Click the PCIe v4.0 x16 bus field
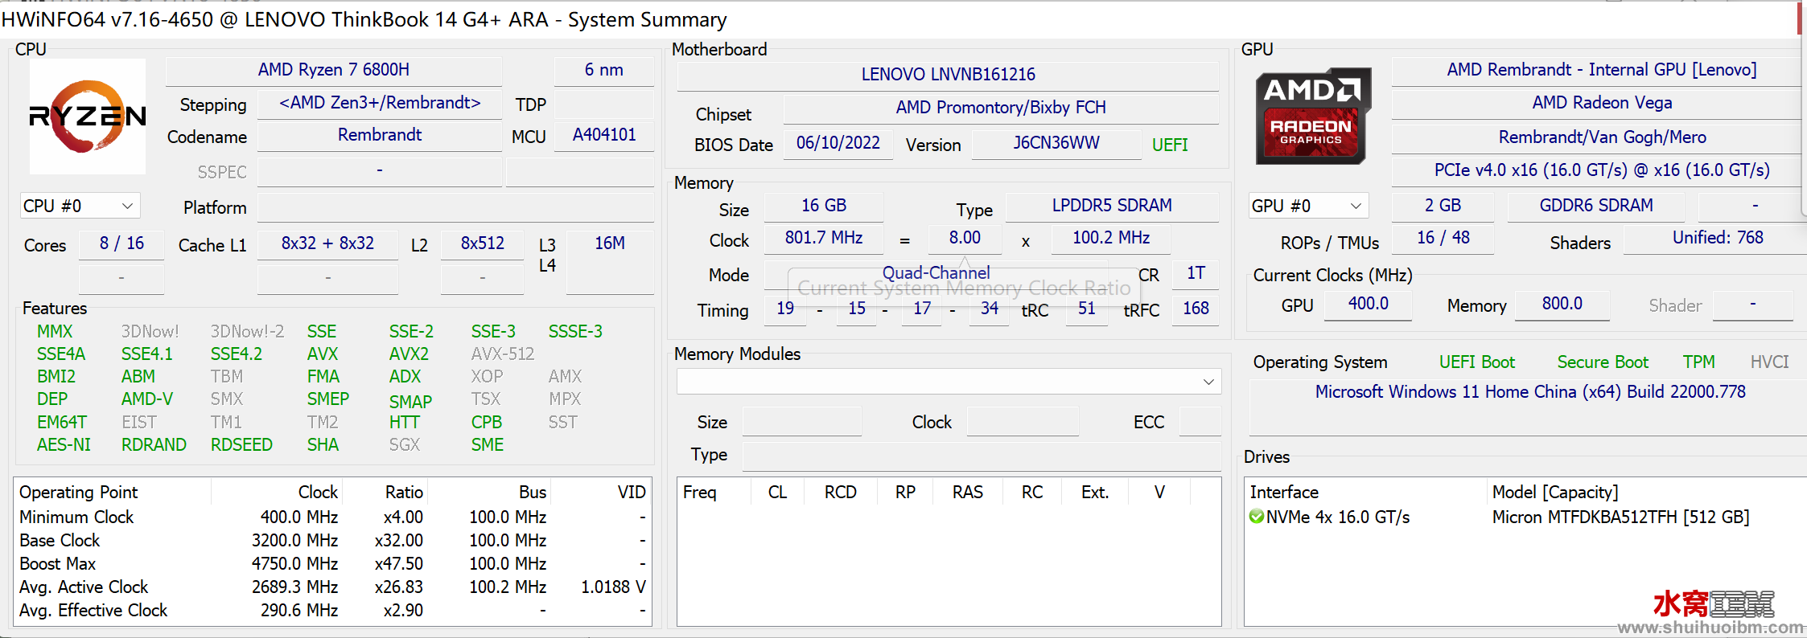Image resolution: width=1807 pixels, height=638 pixels. pos(1601,170)
